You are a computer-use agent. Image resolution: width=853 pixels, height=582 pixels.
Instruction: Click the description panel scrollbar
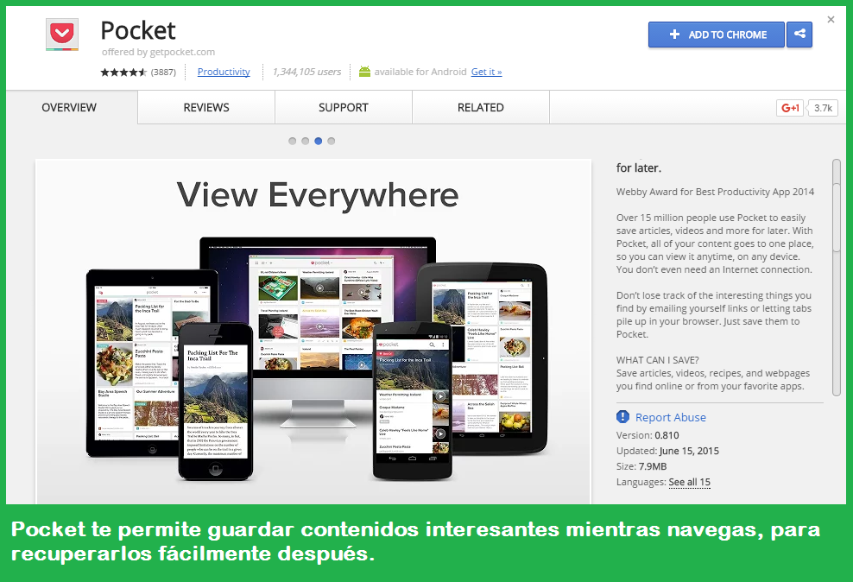pos(836,207)
